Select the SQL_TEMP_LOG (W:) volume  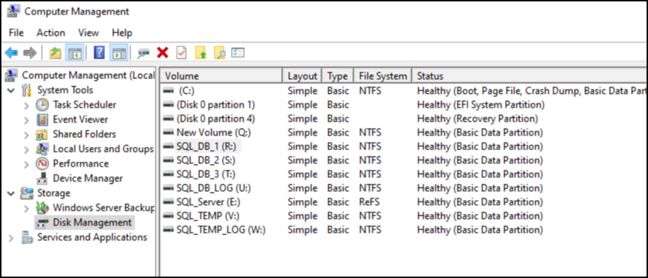[404, 230]
